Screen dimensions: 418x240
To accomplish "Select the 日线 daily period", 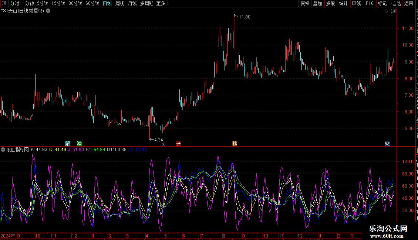I will 107,3.
